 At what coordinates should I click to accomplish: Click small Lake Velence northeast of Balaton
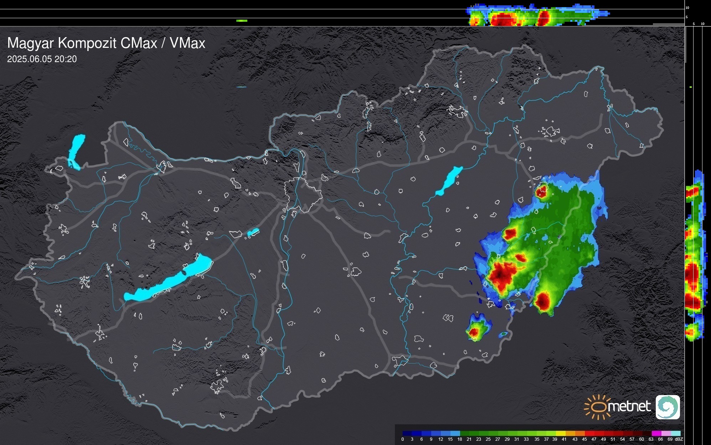click(x=253, y=232)
